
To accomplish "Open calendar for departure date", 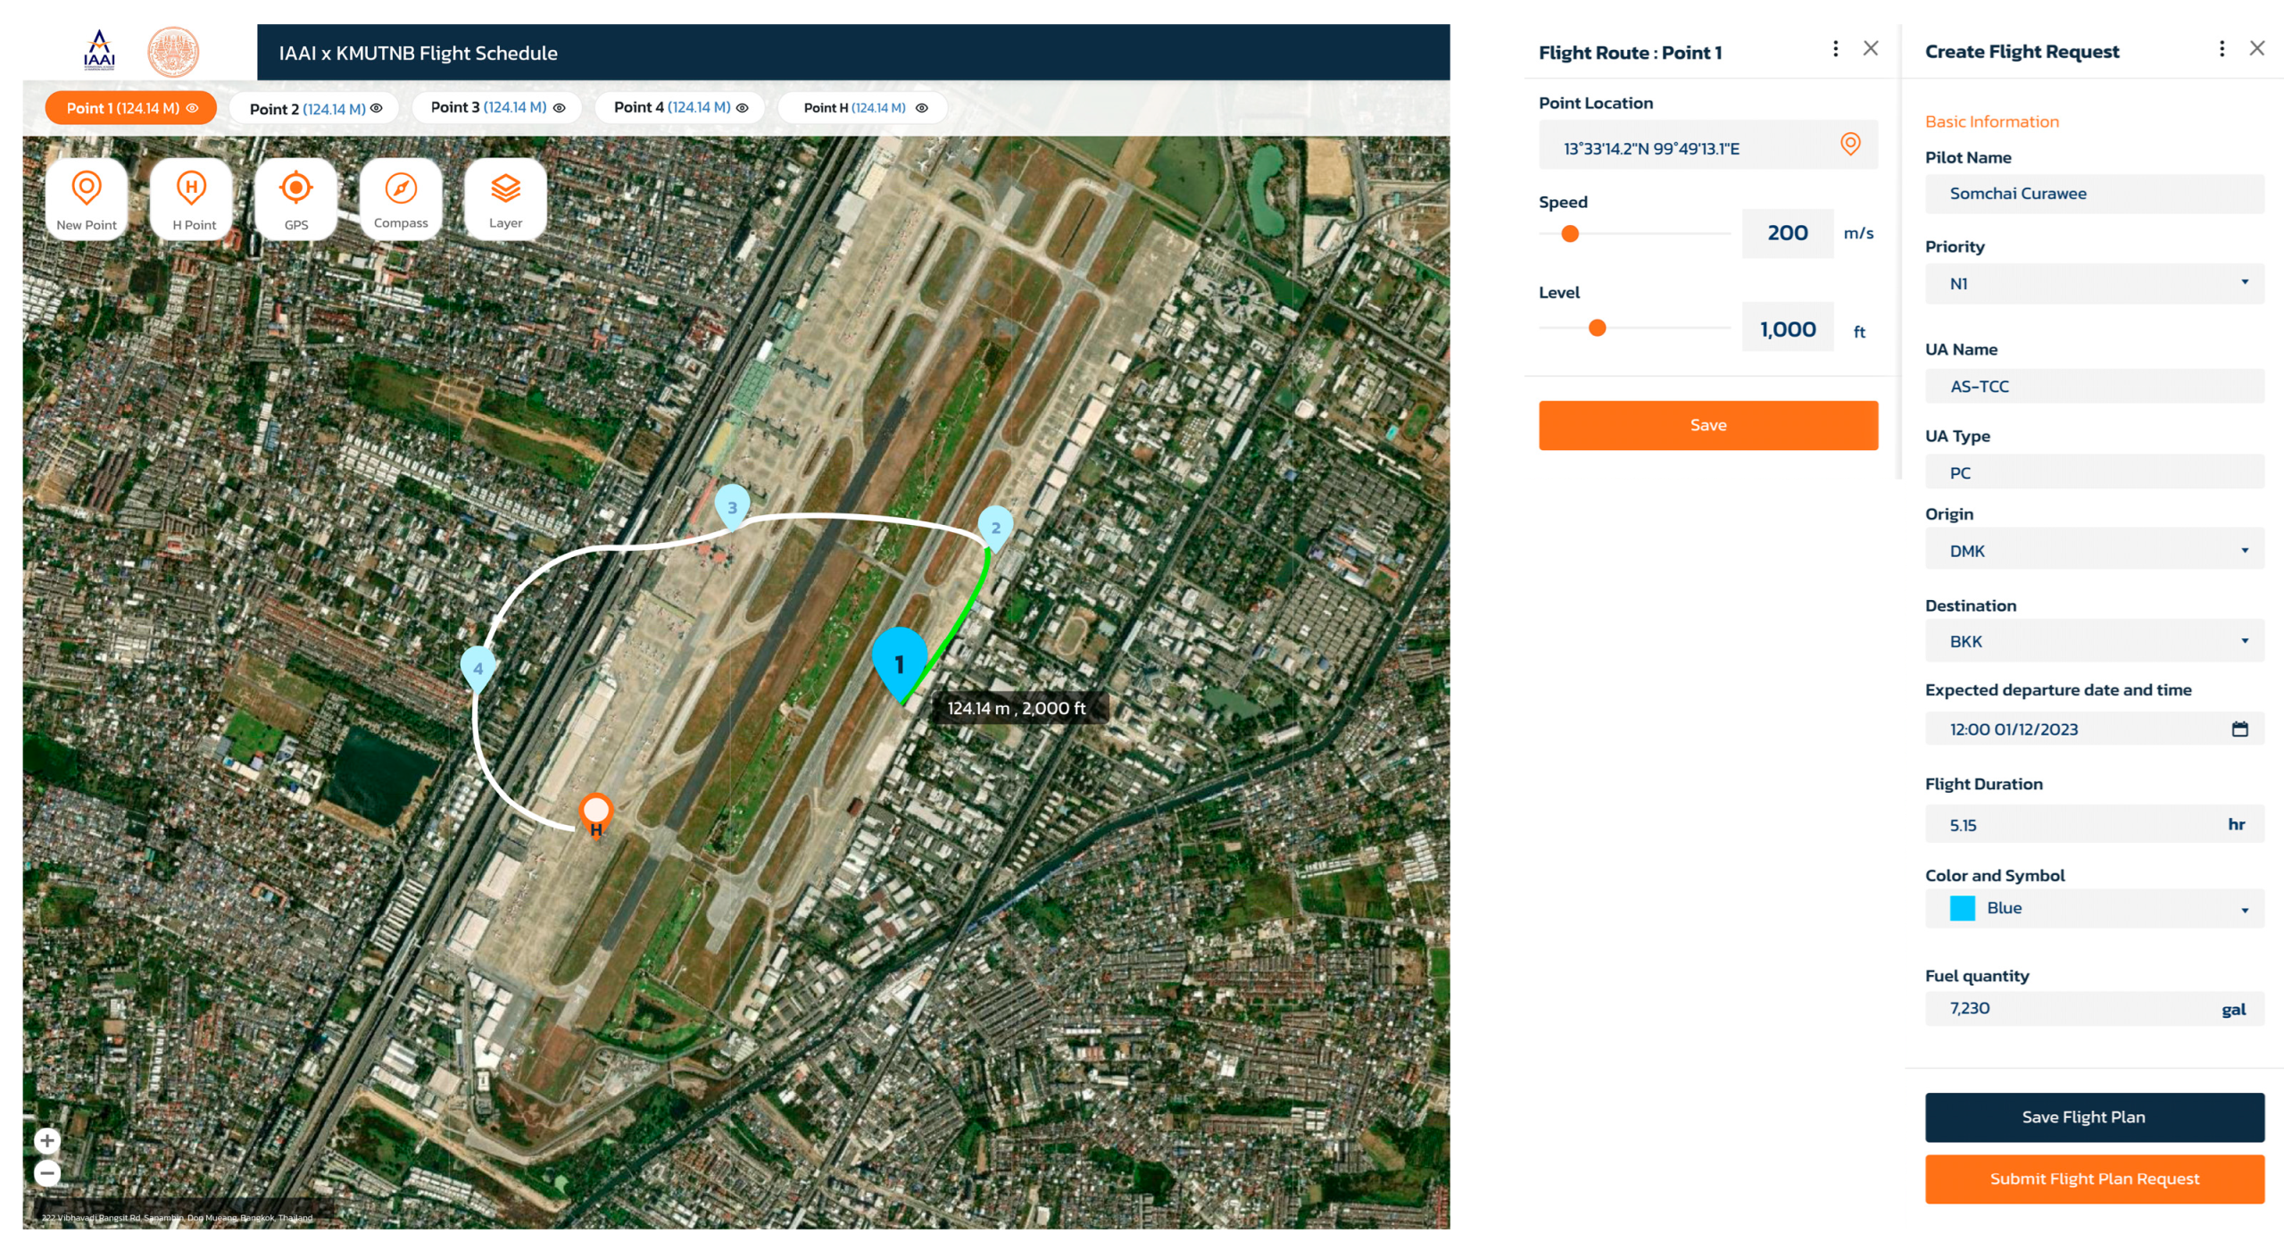I will pyautogui.click(x=2239, y=729).
